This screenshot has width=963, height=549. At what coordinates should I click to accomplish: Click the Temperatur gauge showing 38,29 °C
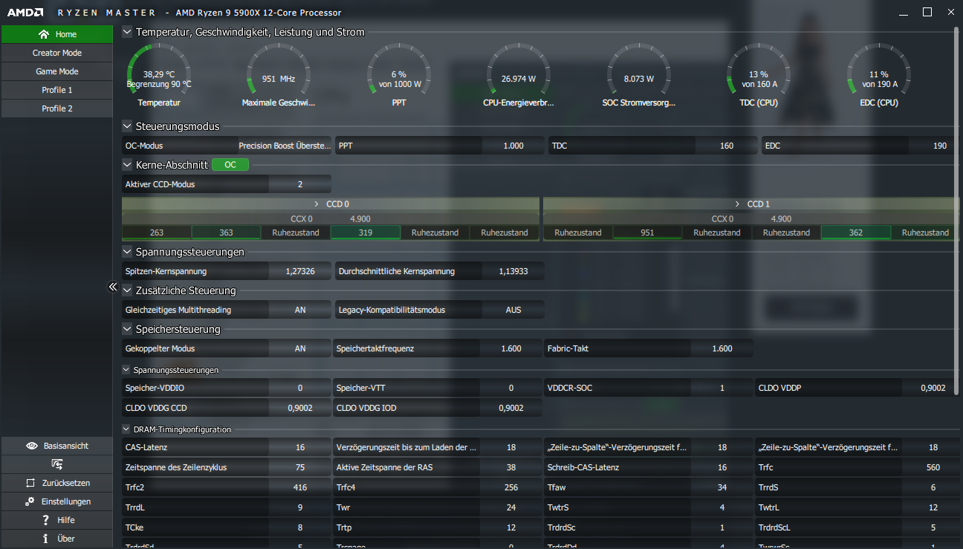point(159,75)
